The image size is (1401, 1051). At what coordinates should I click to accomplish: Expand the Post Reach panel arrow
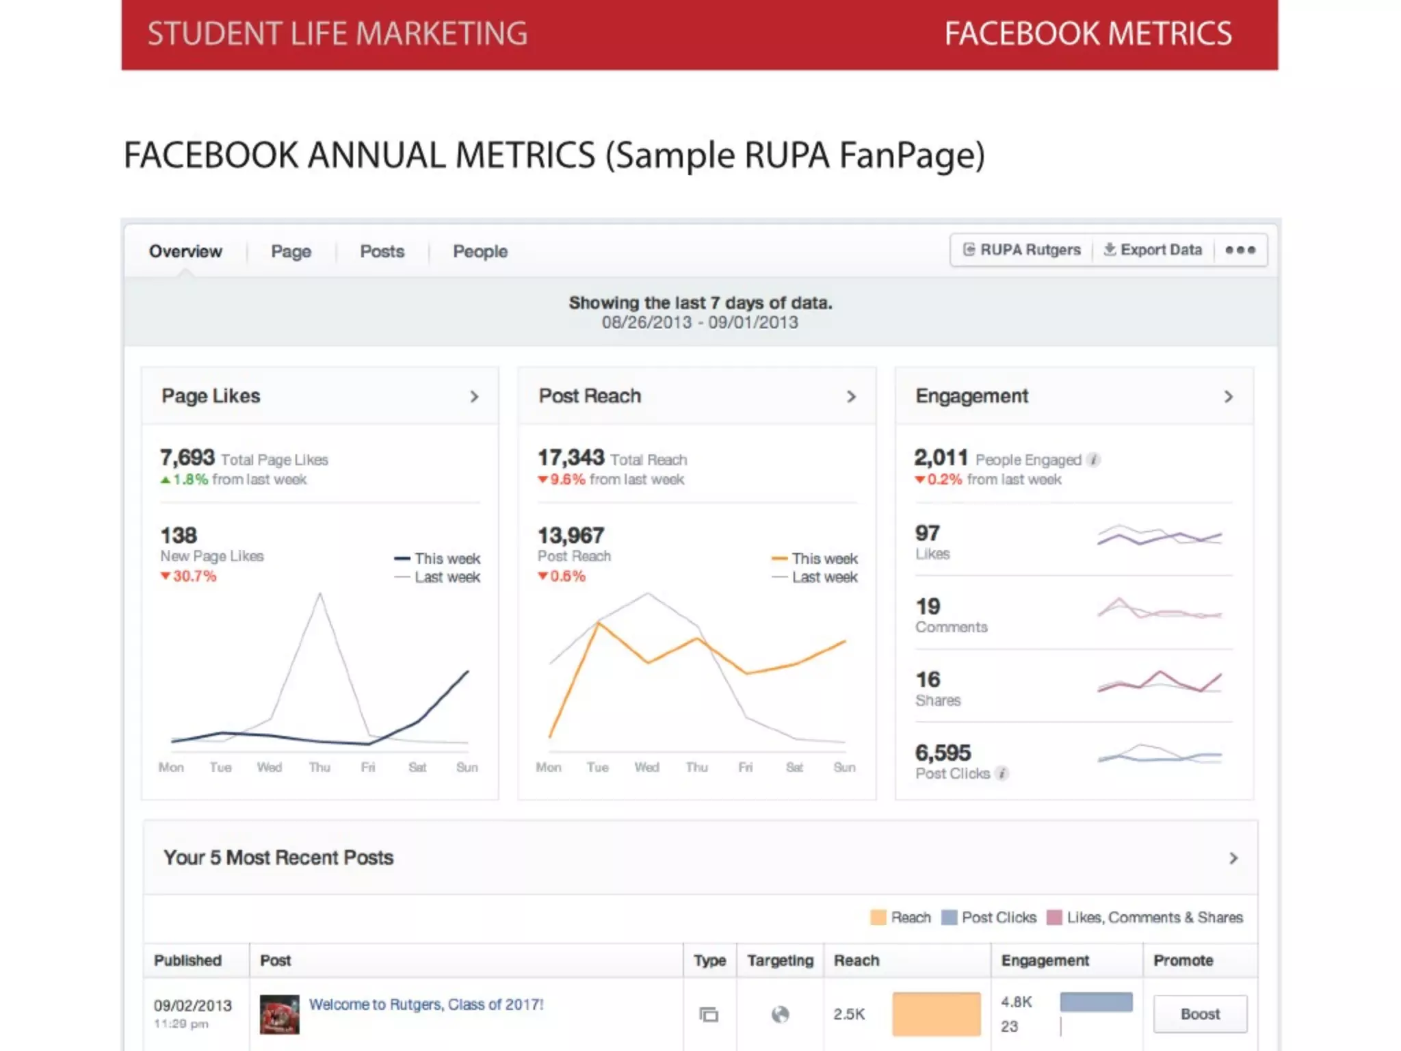(x=851, y=397)
